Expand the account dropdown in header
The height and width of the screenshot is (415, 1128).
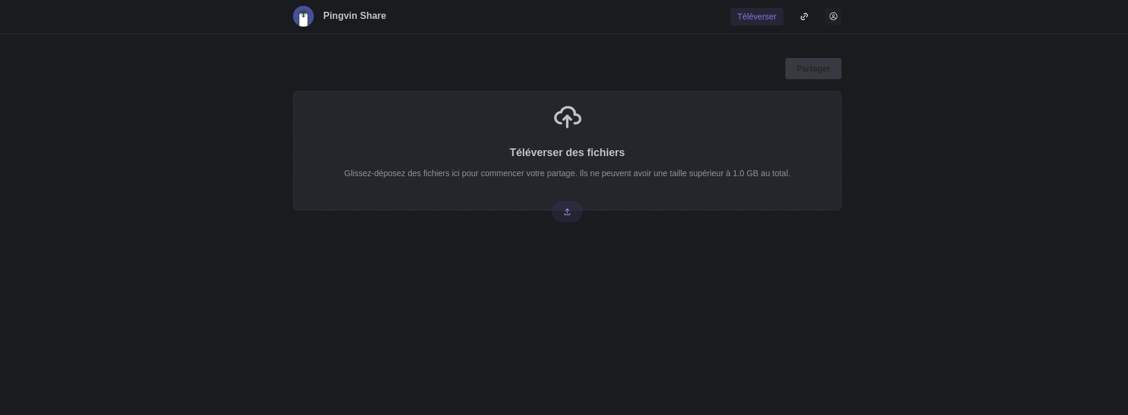coord(833,17)
